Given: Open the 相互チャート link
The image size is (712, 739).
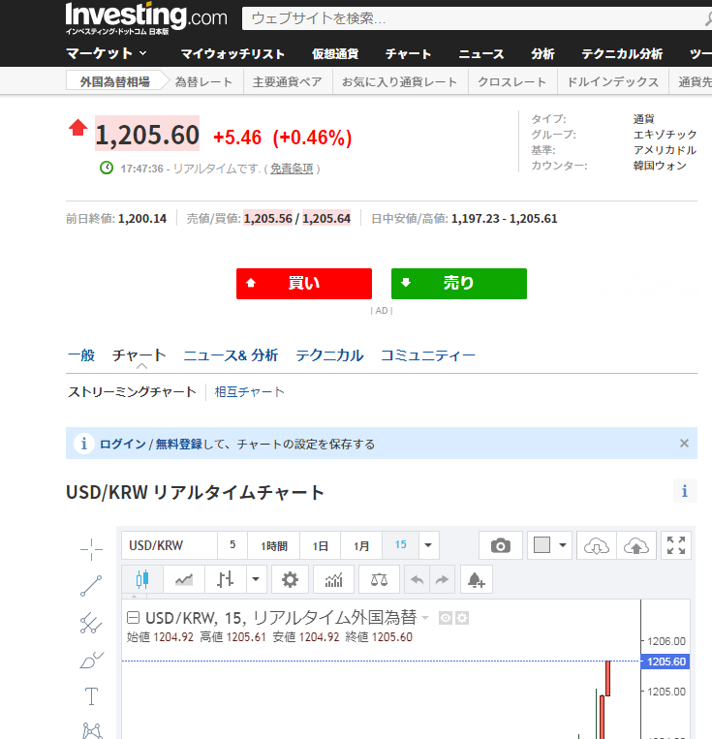Looking at the screenshot, I should [x=250, y=392].
